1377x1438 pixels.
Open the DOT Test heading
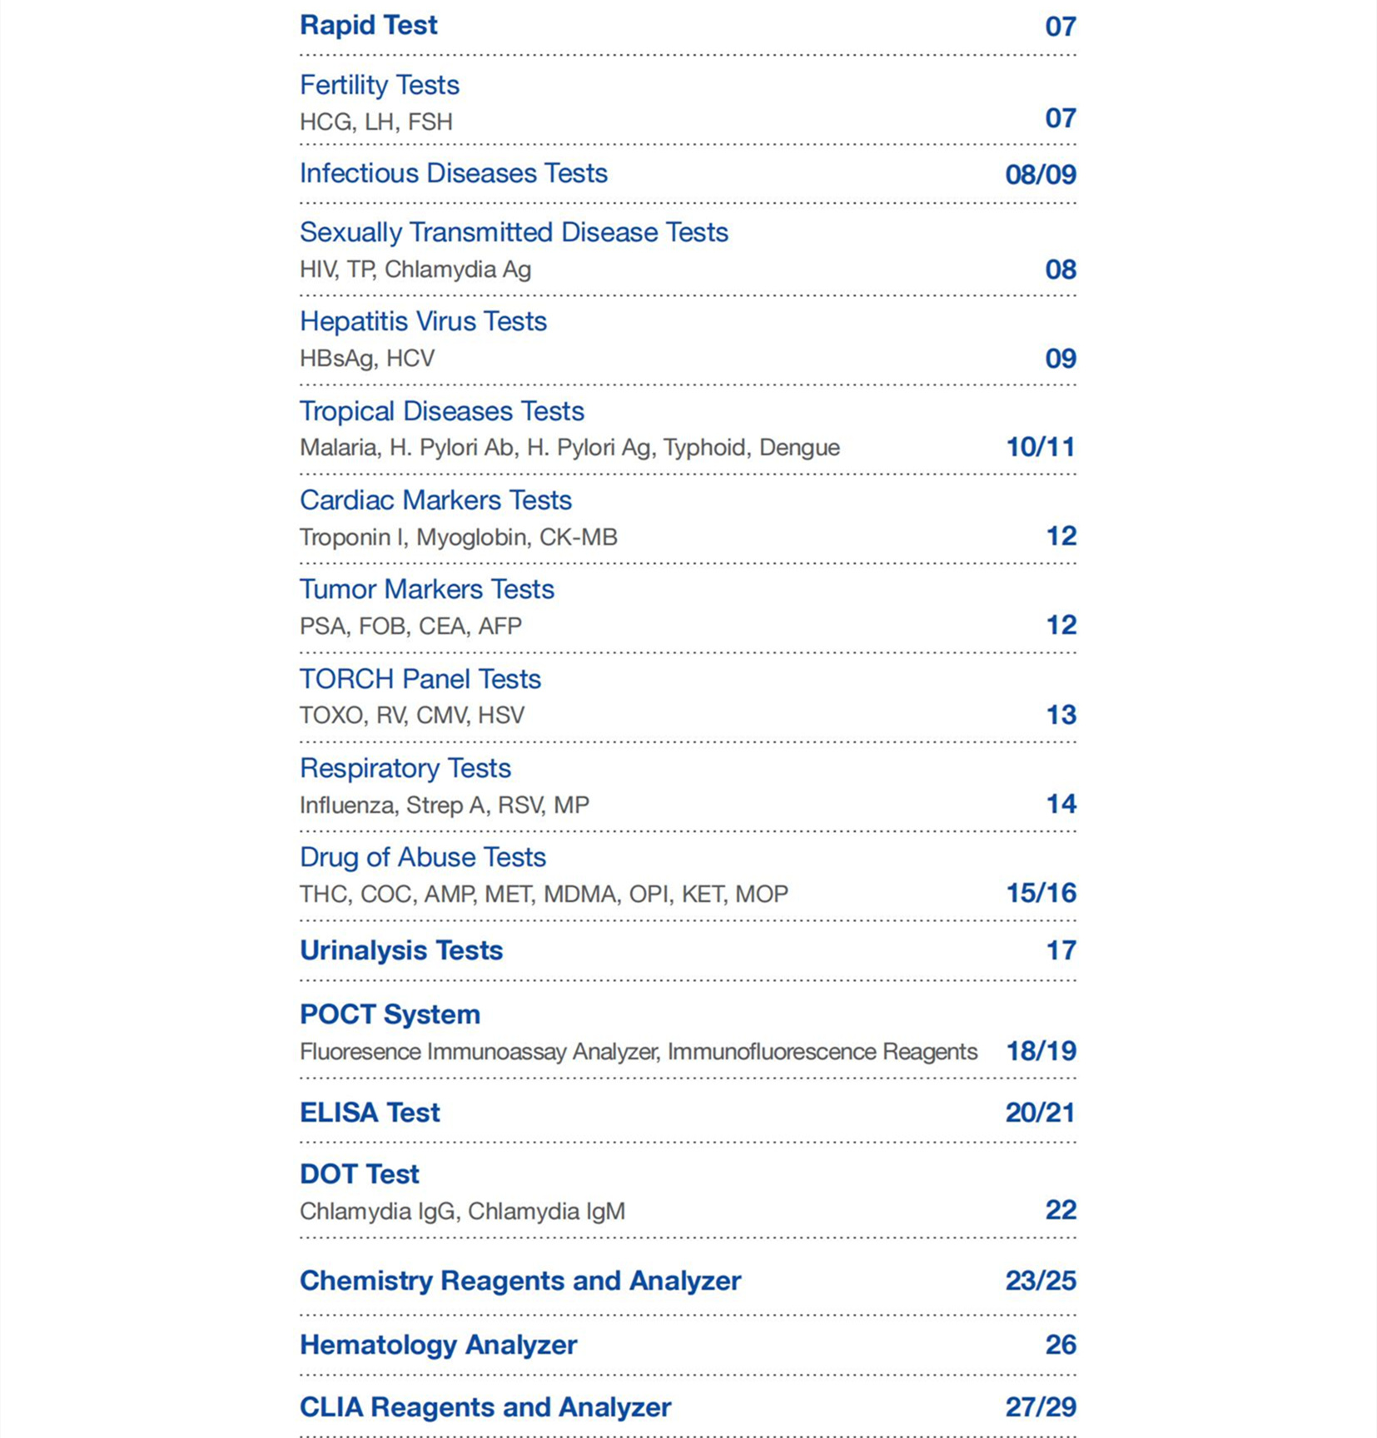[359, 1174]
